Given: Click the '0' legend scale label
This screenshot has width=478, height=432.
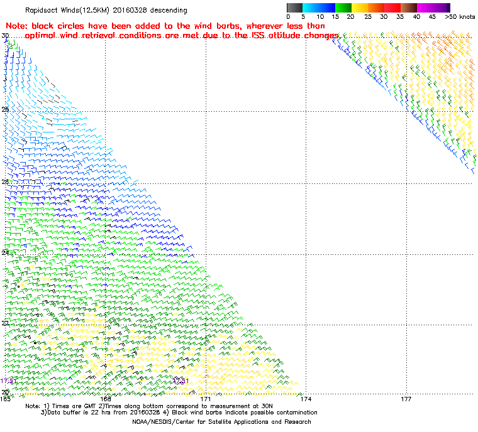Looking at the screenshot, I should (289, 17).
